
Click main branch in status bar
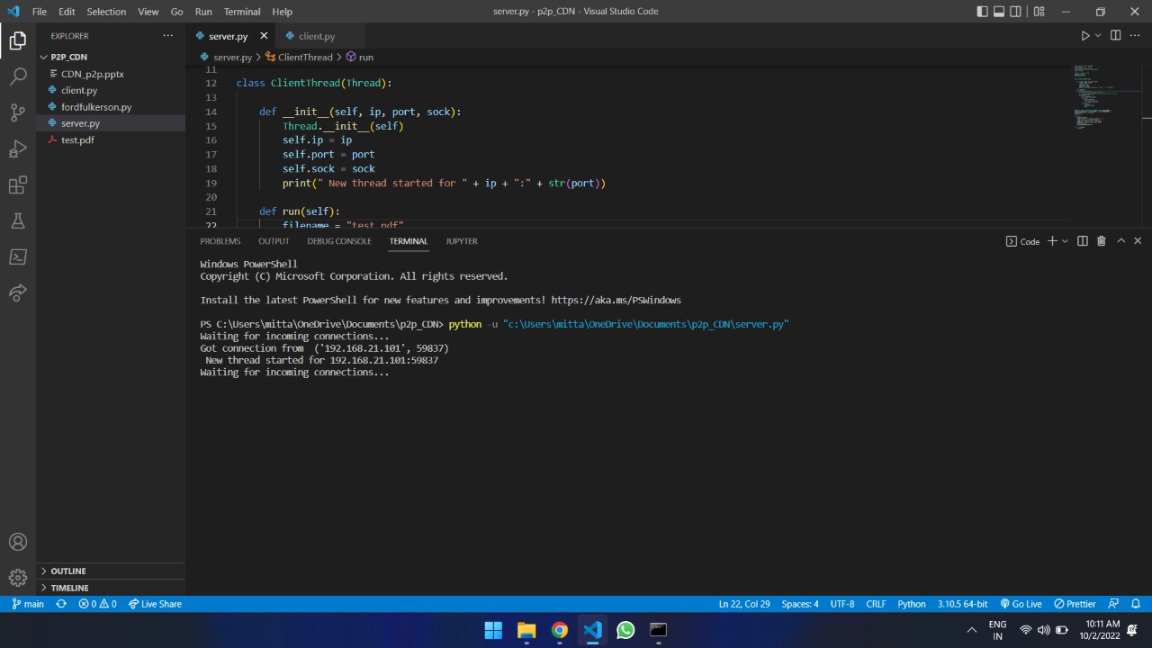point(28,604)
